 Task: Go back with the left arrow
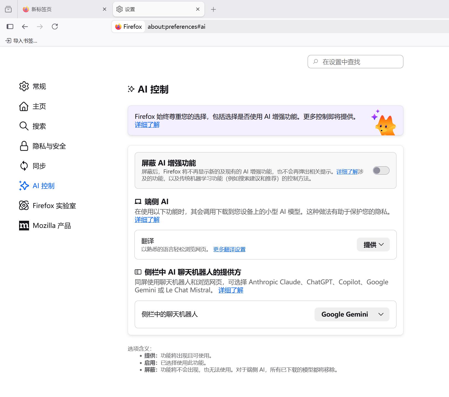(25, 27)
